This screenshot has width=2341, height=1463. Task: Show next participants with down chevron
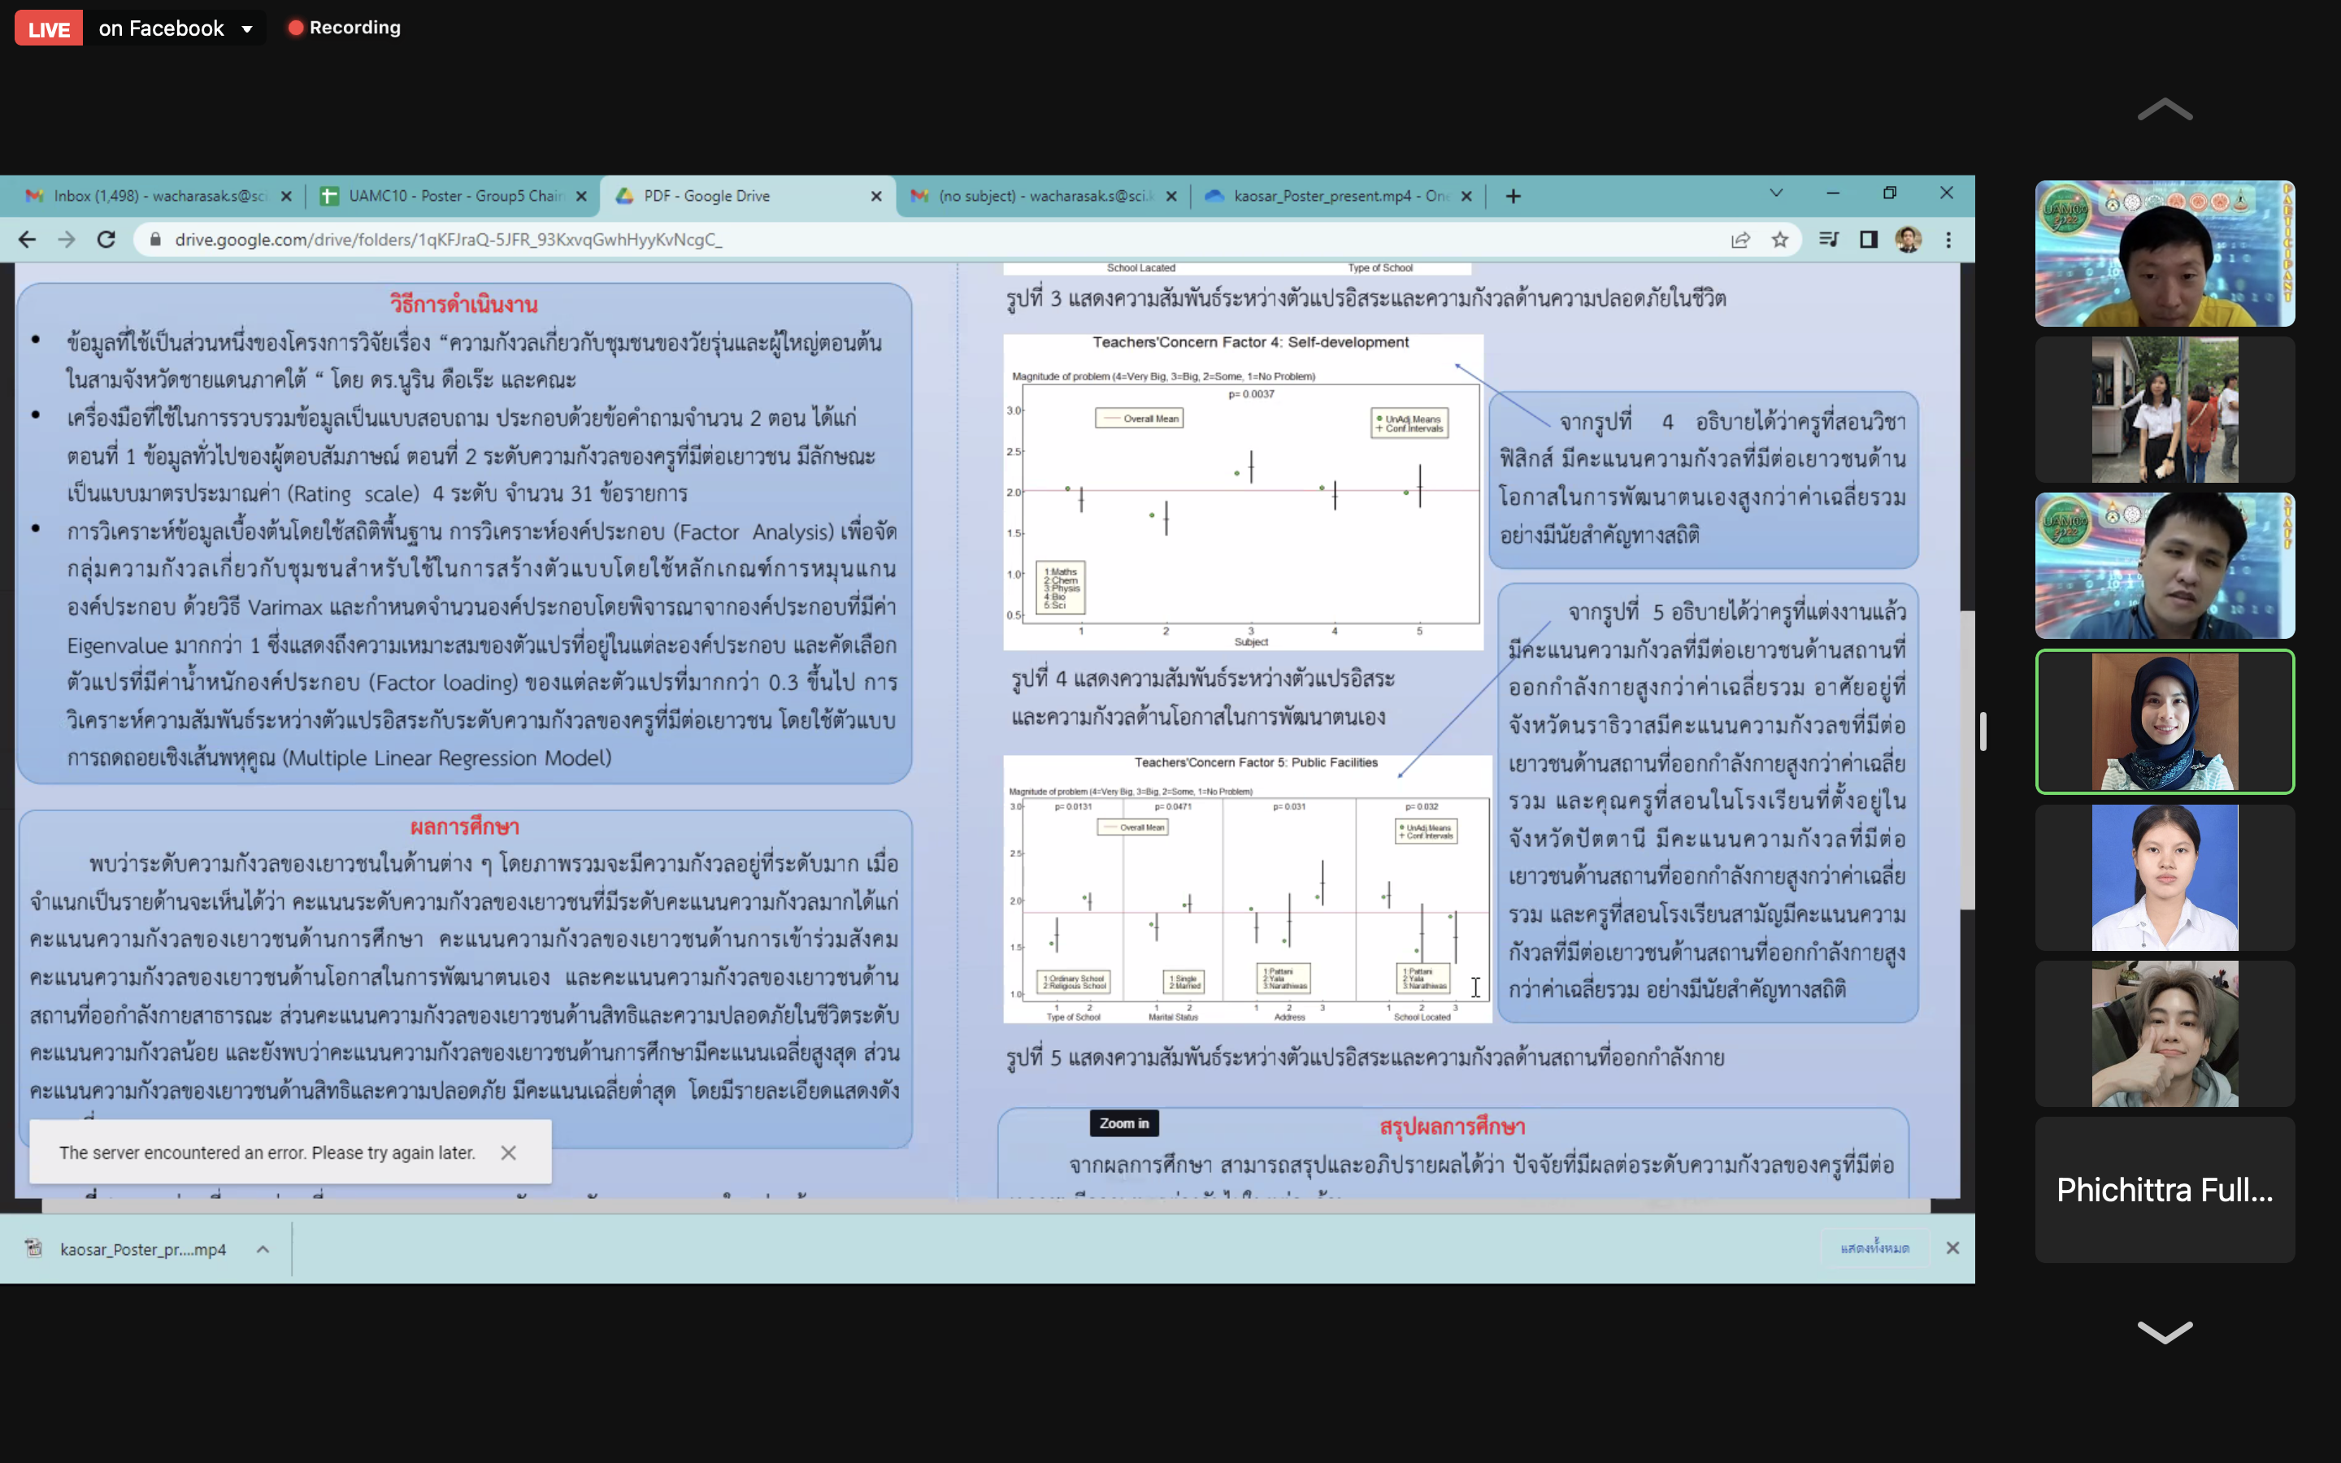pos(2164,1331)
